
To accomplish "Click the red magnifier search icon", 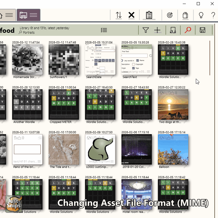I will pyautogui.click(x=188, y=30).
